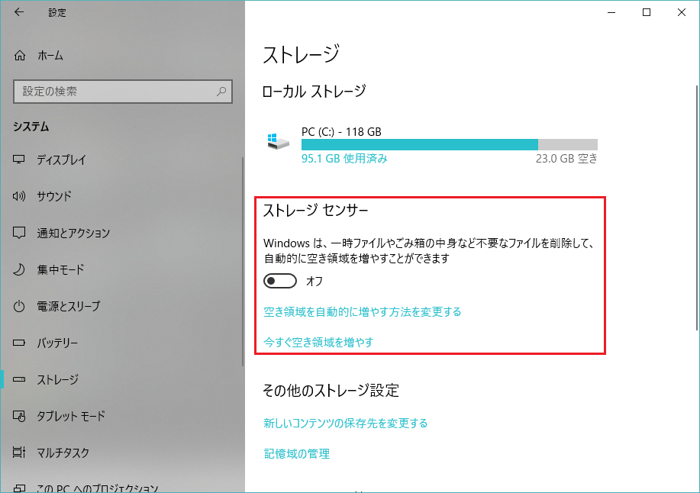
Task: Toggle the Storage Sense (ストレージ センサー) switch
Action: tap(279, 282)
